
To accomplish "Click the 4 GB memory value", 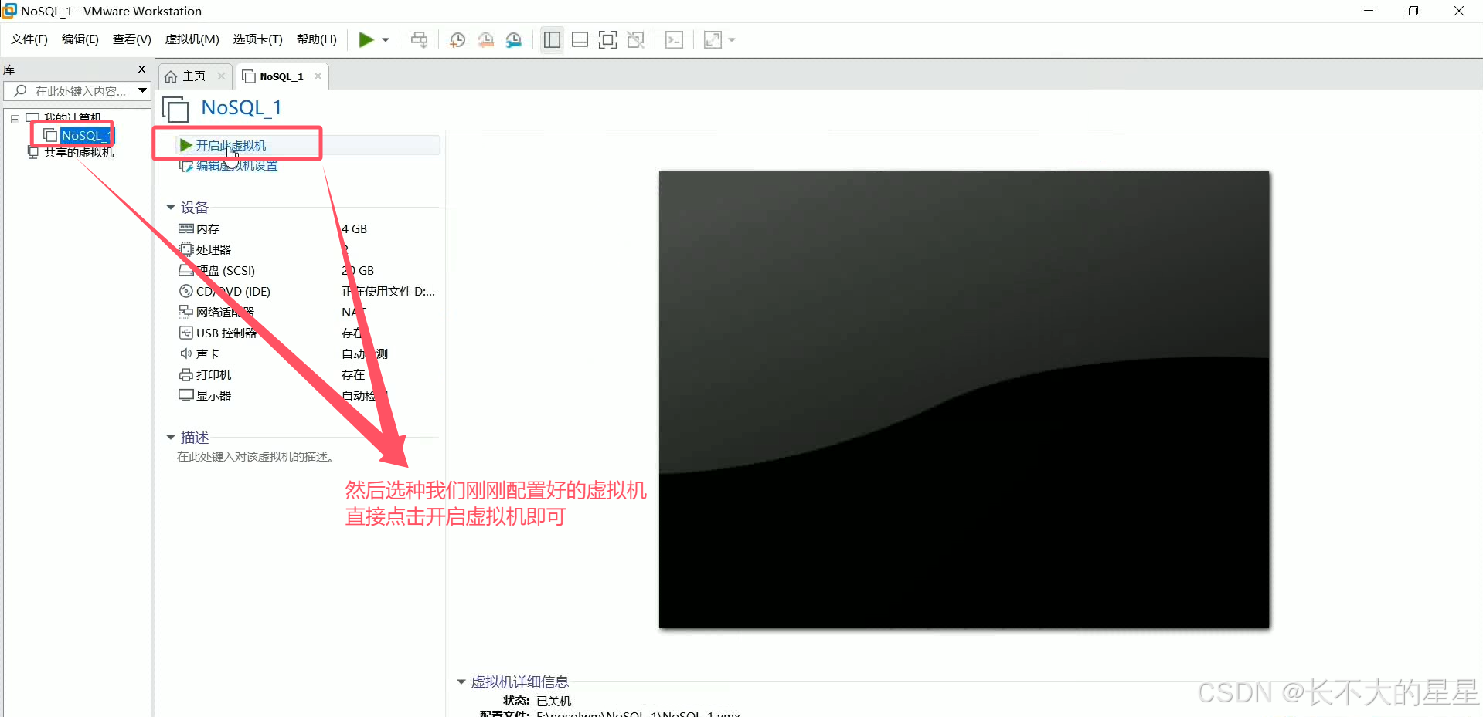I will click(x=355, y=228).
